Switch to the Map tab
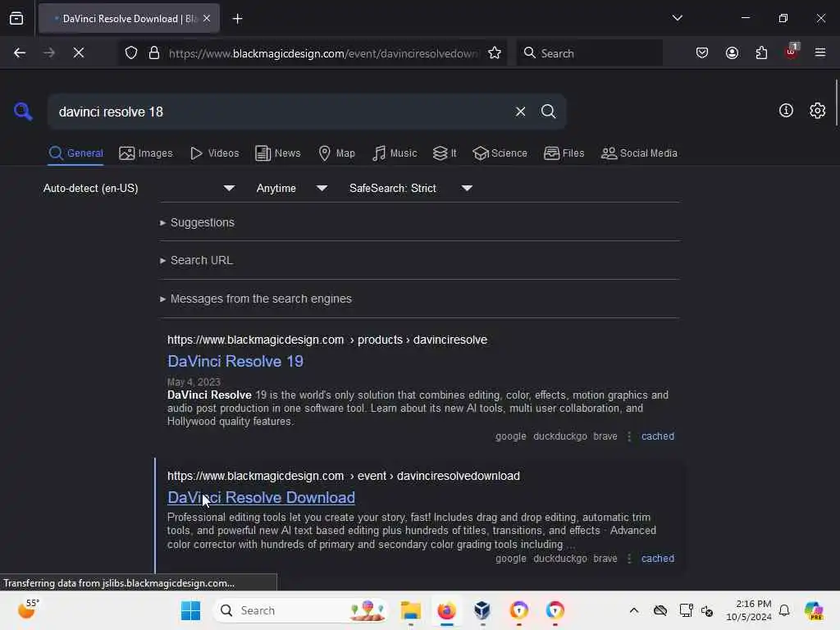Screen dimensions: 840x630 [x=337, y=153]
